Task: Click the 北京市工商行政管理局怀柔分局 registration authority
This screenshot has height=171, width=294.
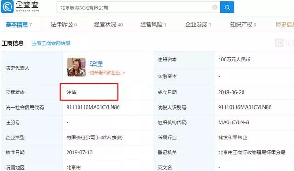Action: point(252,153)
